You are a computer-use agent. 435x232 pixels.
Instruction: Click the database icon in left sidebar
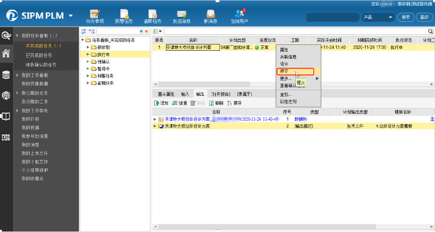[6, 75]
